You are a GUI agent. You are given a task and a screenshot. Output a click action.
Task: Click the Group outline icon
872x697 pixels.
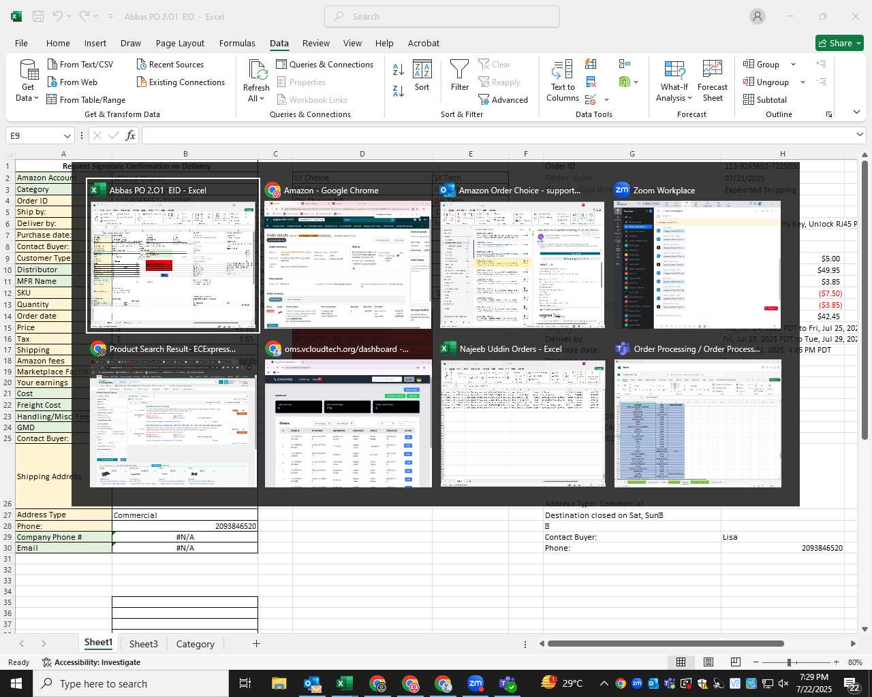(749, 64)
